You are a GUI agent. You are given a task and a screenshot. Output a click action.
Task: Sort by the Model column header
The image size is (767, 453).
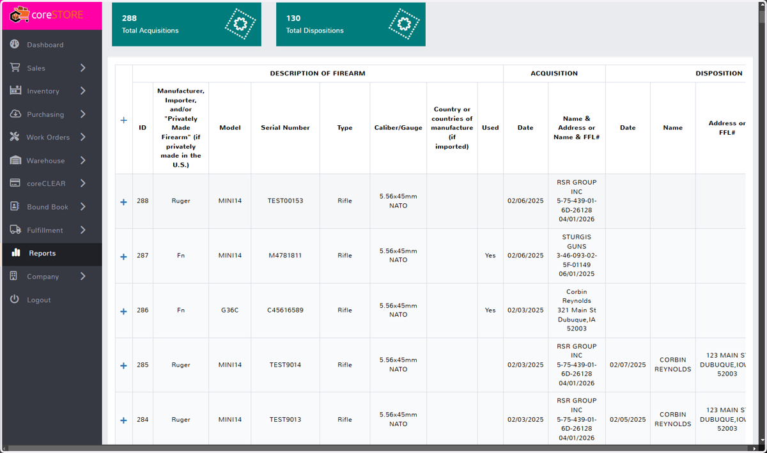pos(230,128)
